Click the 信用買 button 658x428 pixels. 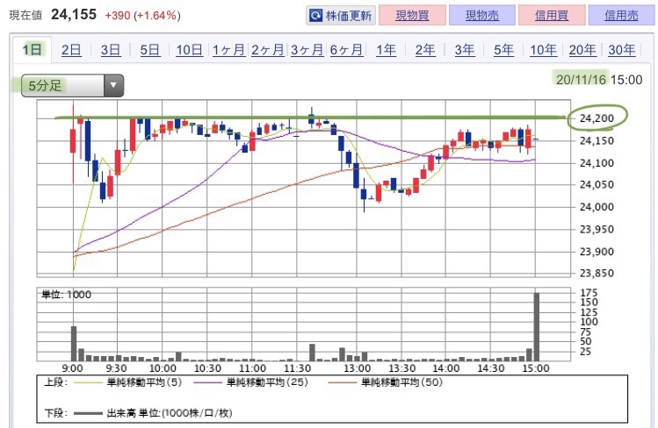pyautogui.click(x=552, y=16)
